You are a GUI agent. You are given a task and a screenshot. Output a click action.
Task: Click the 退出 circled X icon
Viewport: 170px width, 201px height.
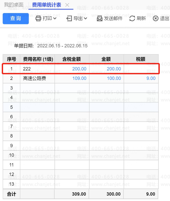pos(155,18)
